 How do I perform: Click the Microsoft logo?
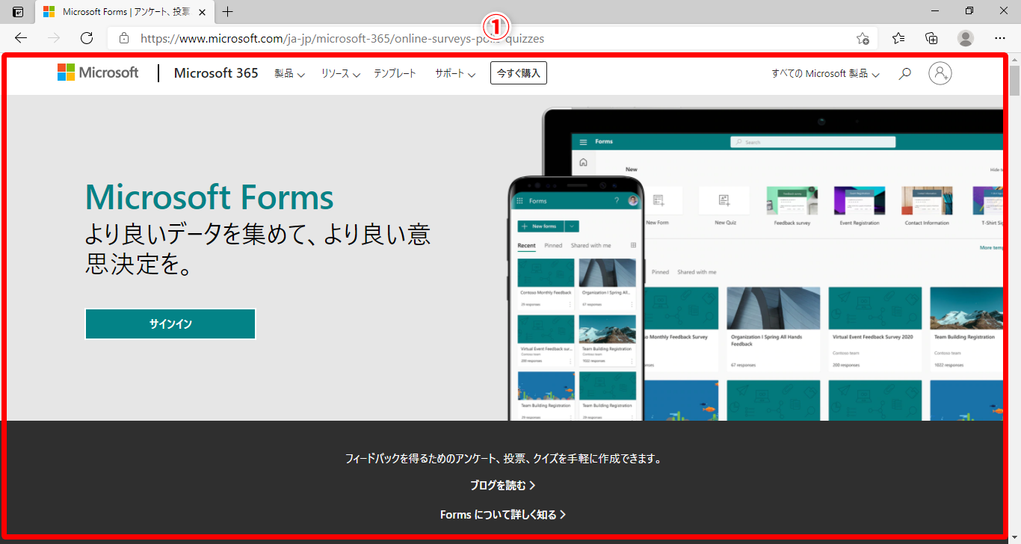click(x=98, y=72)
